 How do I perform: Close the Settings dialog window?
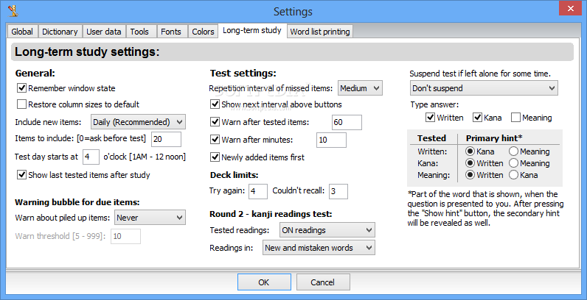point(570,8)
